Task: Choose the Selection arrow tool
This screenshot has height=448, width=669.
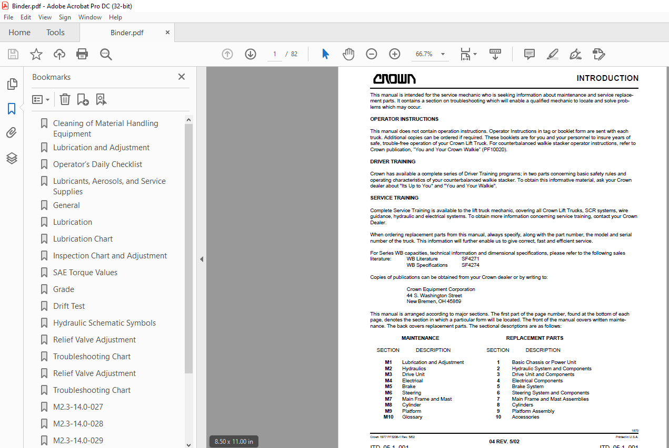Action: (x=325, y=54)
